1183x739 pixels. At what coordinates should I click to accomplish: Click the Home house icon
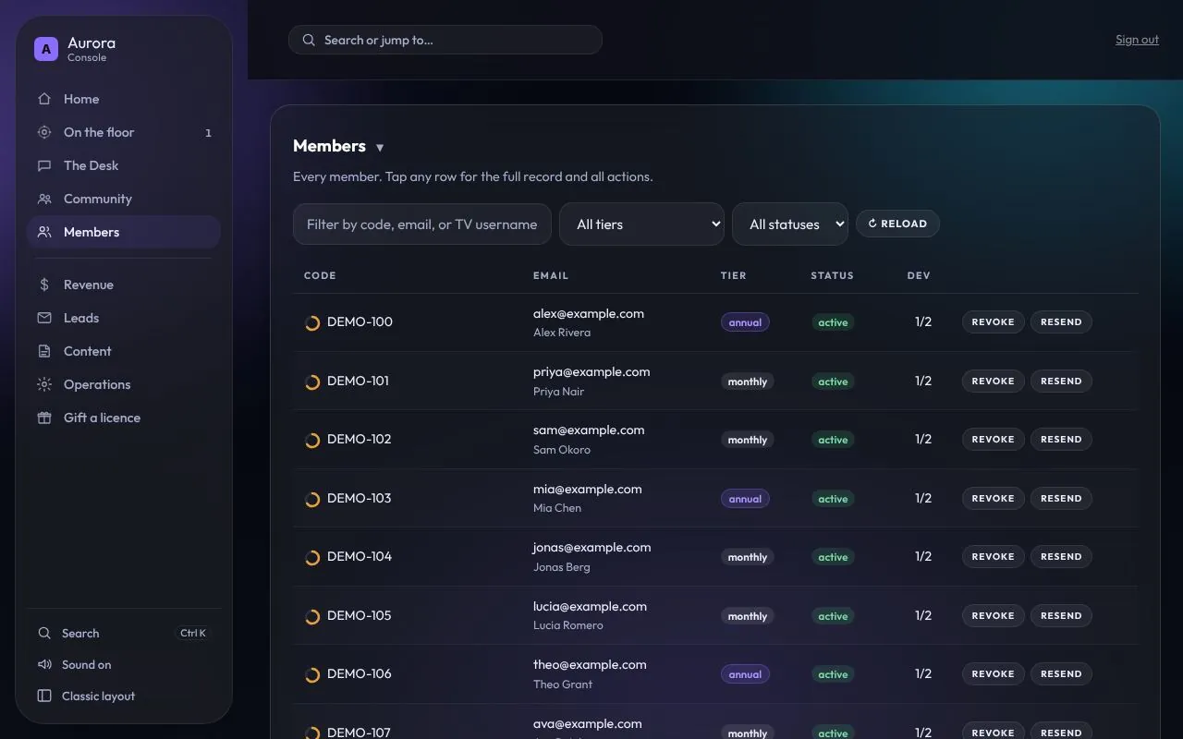coord(44,99)
